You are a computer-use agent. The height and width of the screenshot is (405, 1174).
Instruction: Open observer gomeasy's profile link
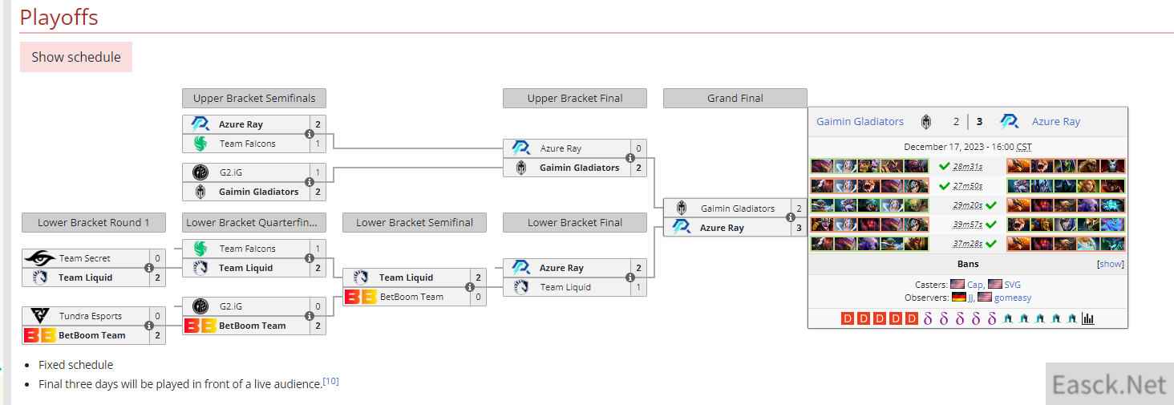coord(1013,298)
